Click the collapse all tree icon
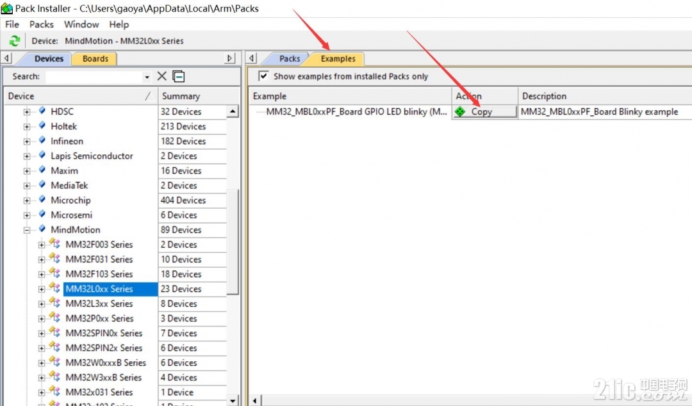692x406 pixels. tap(179, 76)
